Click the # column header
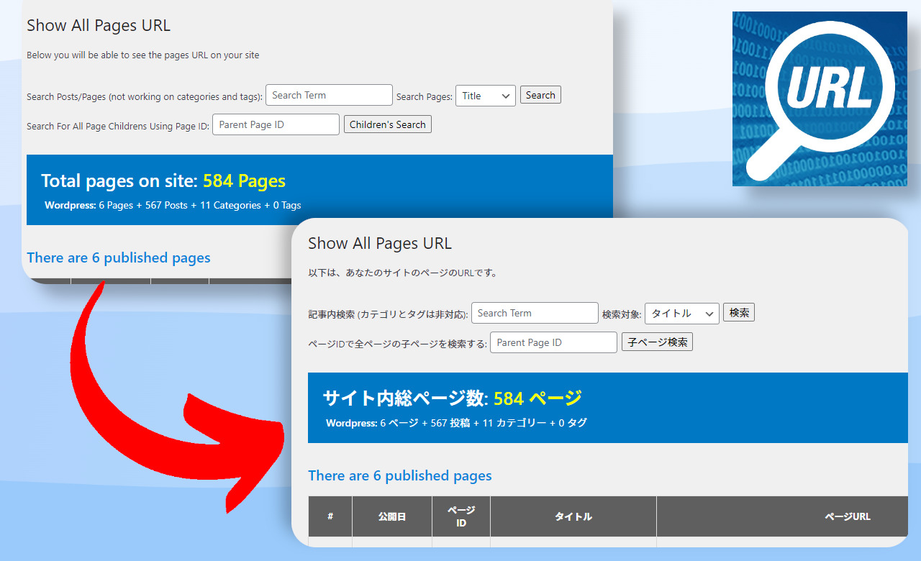 (x=330, y=516)
